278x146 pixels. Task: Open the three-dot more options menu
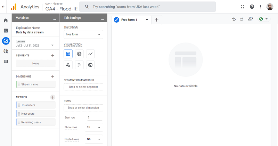pyautogui.click(x=260, y=7)
